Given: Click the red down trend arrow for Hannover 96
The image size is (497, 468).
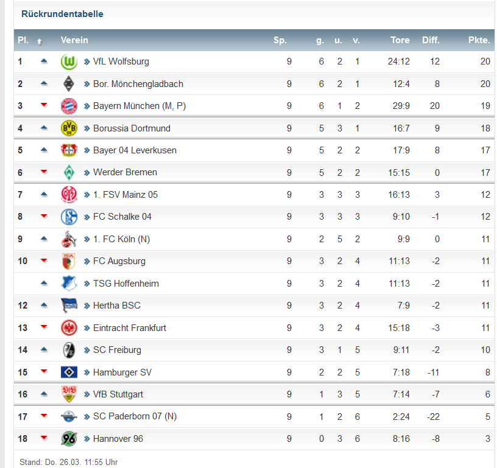Looking at the screenshot, I should (44, 438).
